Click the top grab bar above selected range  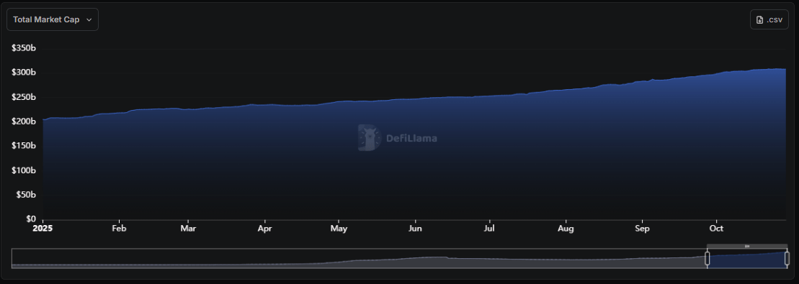(747, 247)
